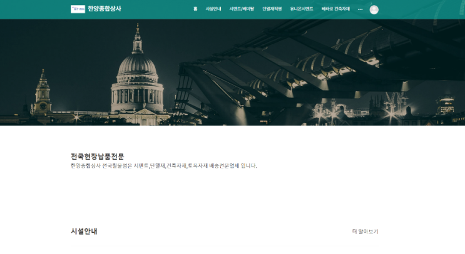Viewport: 465px width, 254px height.
Task: Open the user profile avatar icon
Action: tap(374, 10)
